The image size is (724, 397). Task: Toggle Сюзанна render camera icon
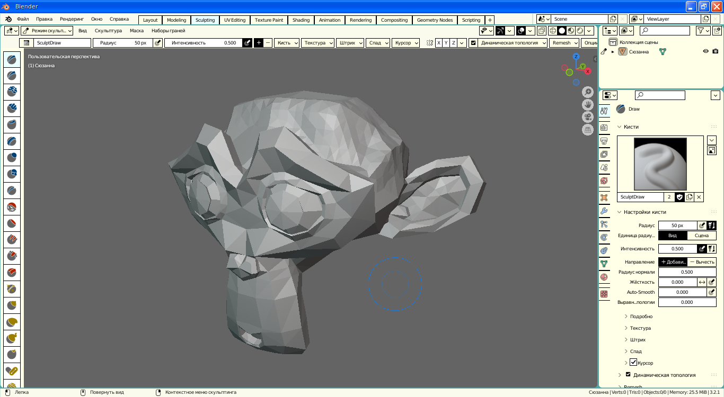point(716,51)
